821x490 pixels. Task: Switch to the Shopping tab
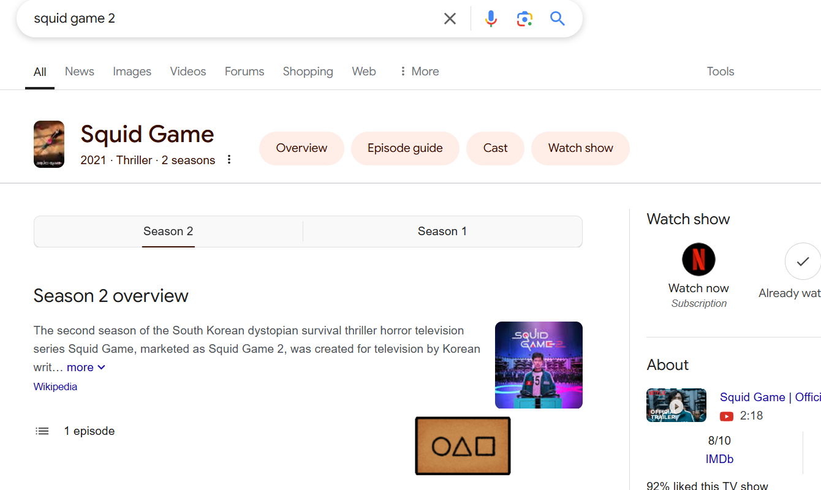tap(308, 71)
